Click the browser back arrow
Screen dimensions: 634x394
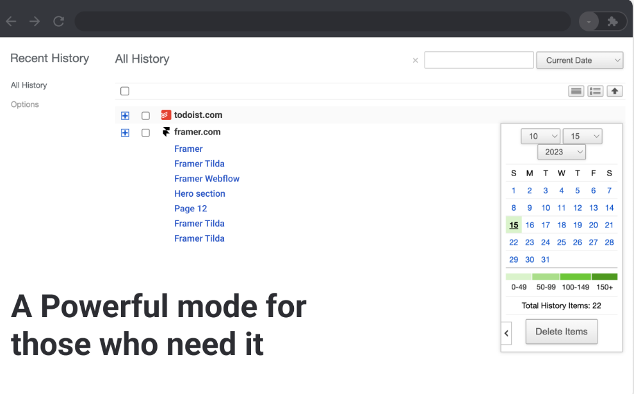[11, 21]
